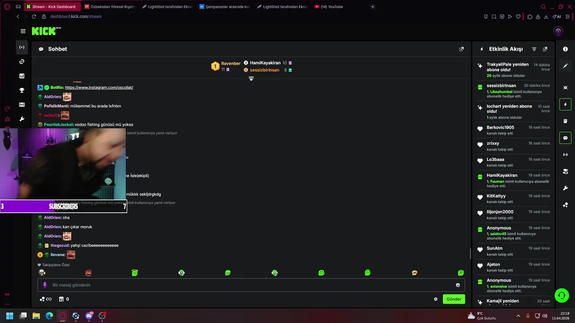Open the wrench tools icon in right toolbar
Image resolution: width=575 pixels, height=323 pixels.
point(566,188)
